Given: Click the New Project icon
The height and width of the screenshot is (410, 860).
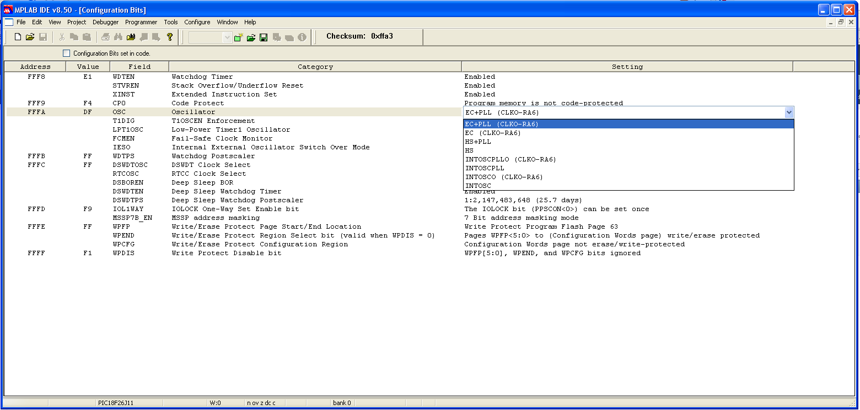Looking at the screenshot, I should [238, 37].
